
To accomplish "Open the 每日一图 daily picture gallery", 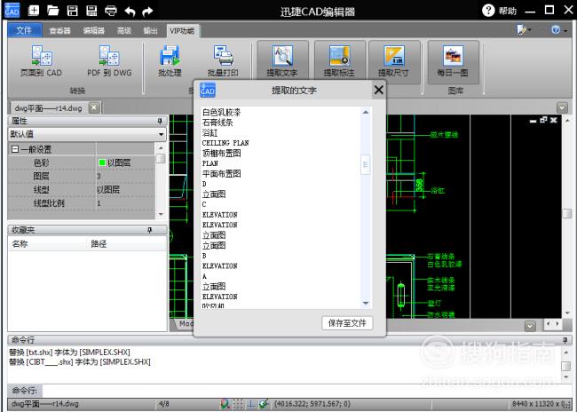I will (453, 62).
